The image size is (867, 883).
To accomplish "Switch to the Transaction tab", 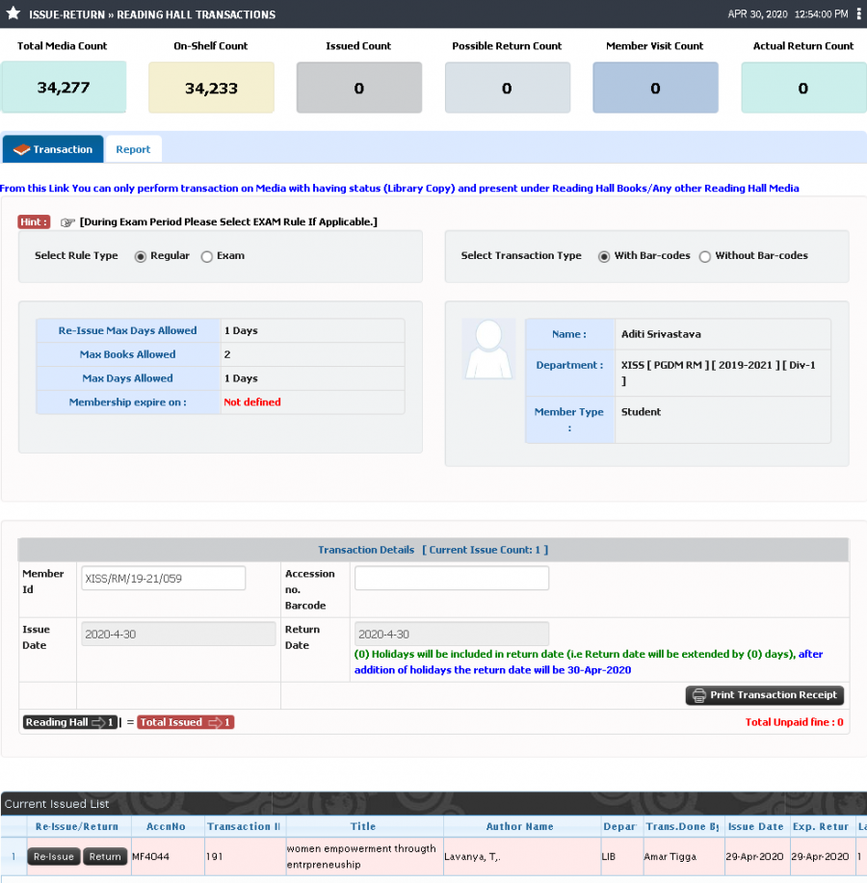I will [53, 149].
